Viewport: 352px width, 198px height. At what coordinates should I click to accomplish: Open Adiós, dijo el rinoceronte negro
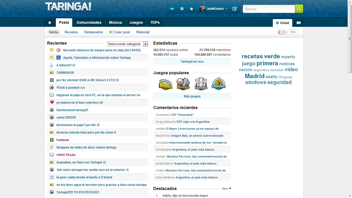click(x=185, y=196)
